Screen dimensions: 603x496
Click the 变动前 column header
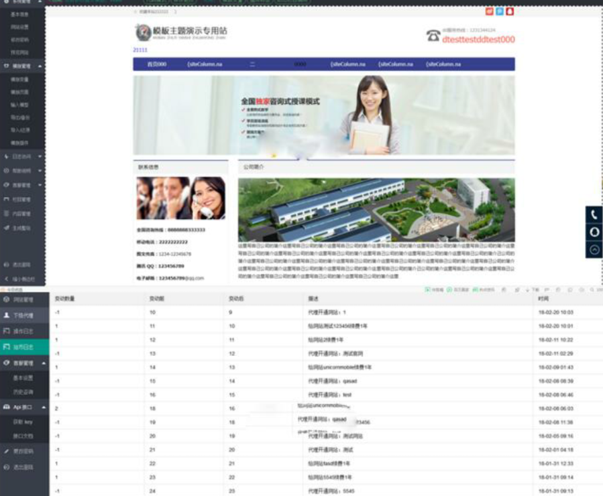156,298
